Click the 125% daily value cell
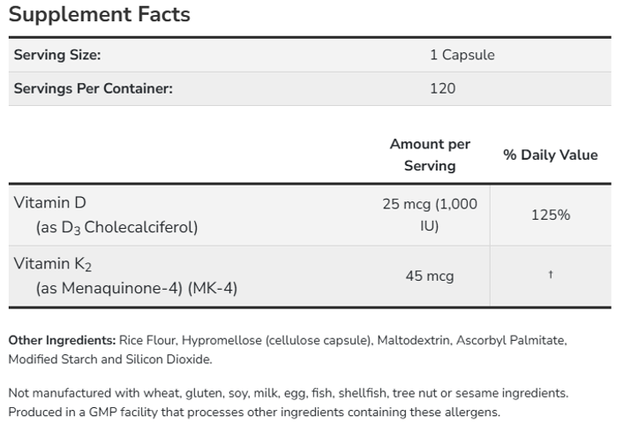 tap(551, 216)
